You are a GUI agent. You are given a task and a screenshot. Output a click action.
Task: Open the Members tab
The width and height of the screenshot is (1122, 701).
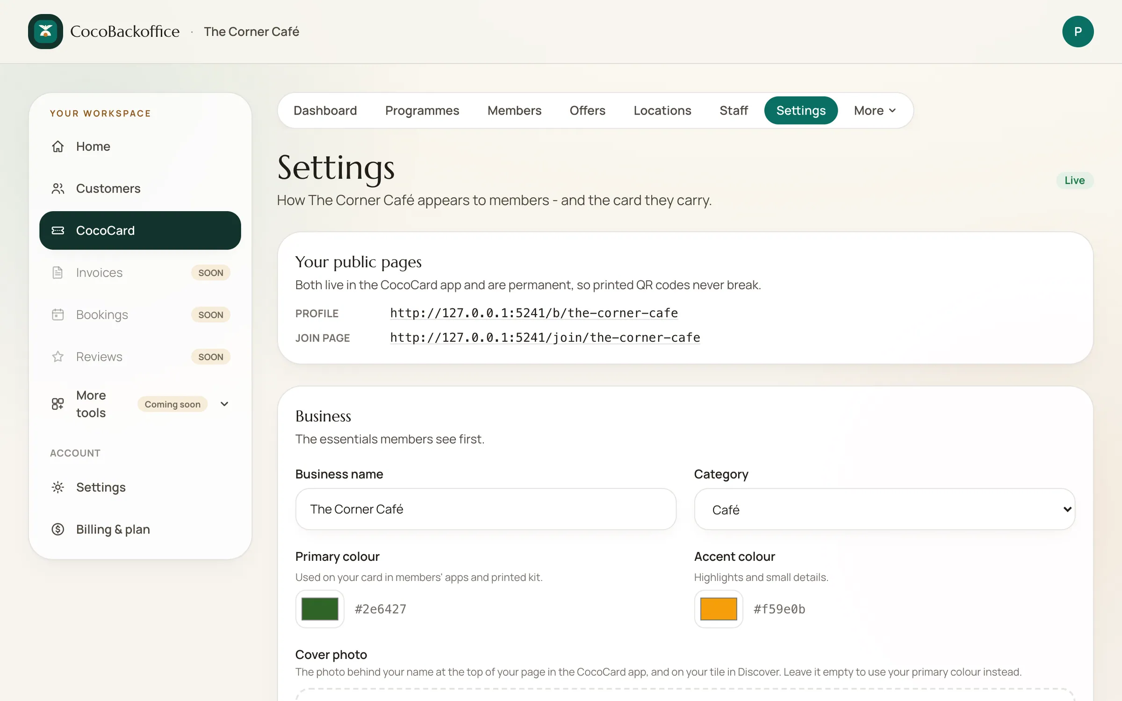pyautogui.click(x=514, y=110)
